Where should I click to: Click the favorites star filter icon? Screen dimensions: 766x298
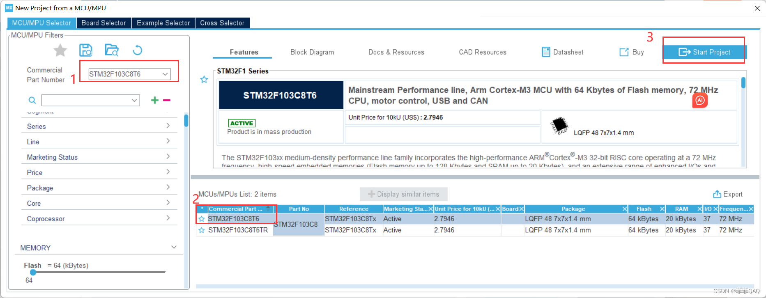[x=60, y=50]
